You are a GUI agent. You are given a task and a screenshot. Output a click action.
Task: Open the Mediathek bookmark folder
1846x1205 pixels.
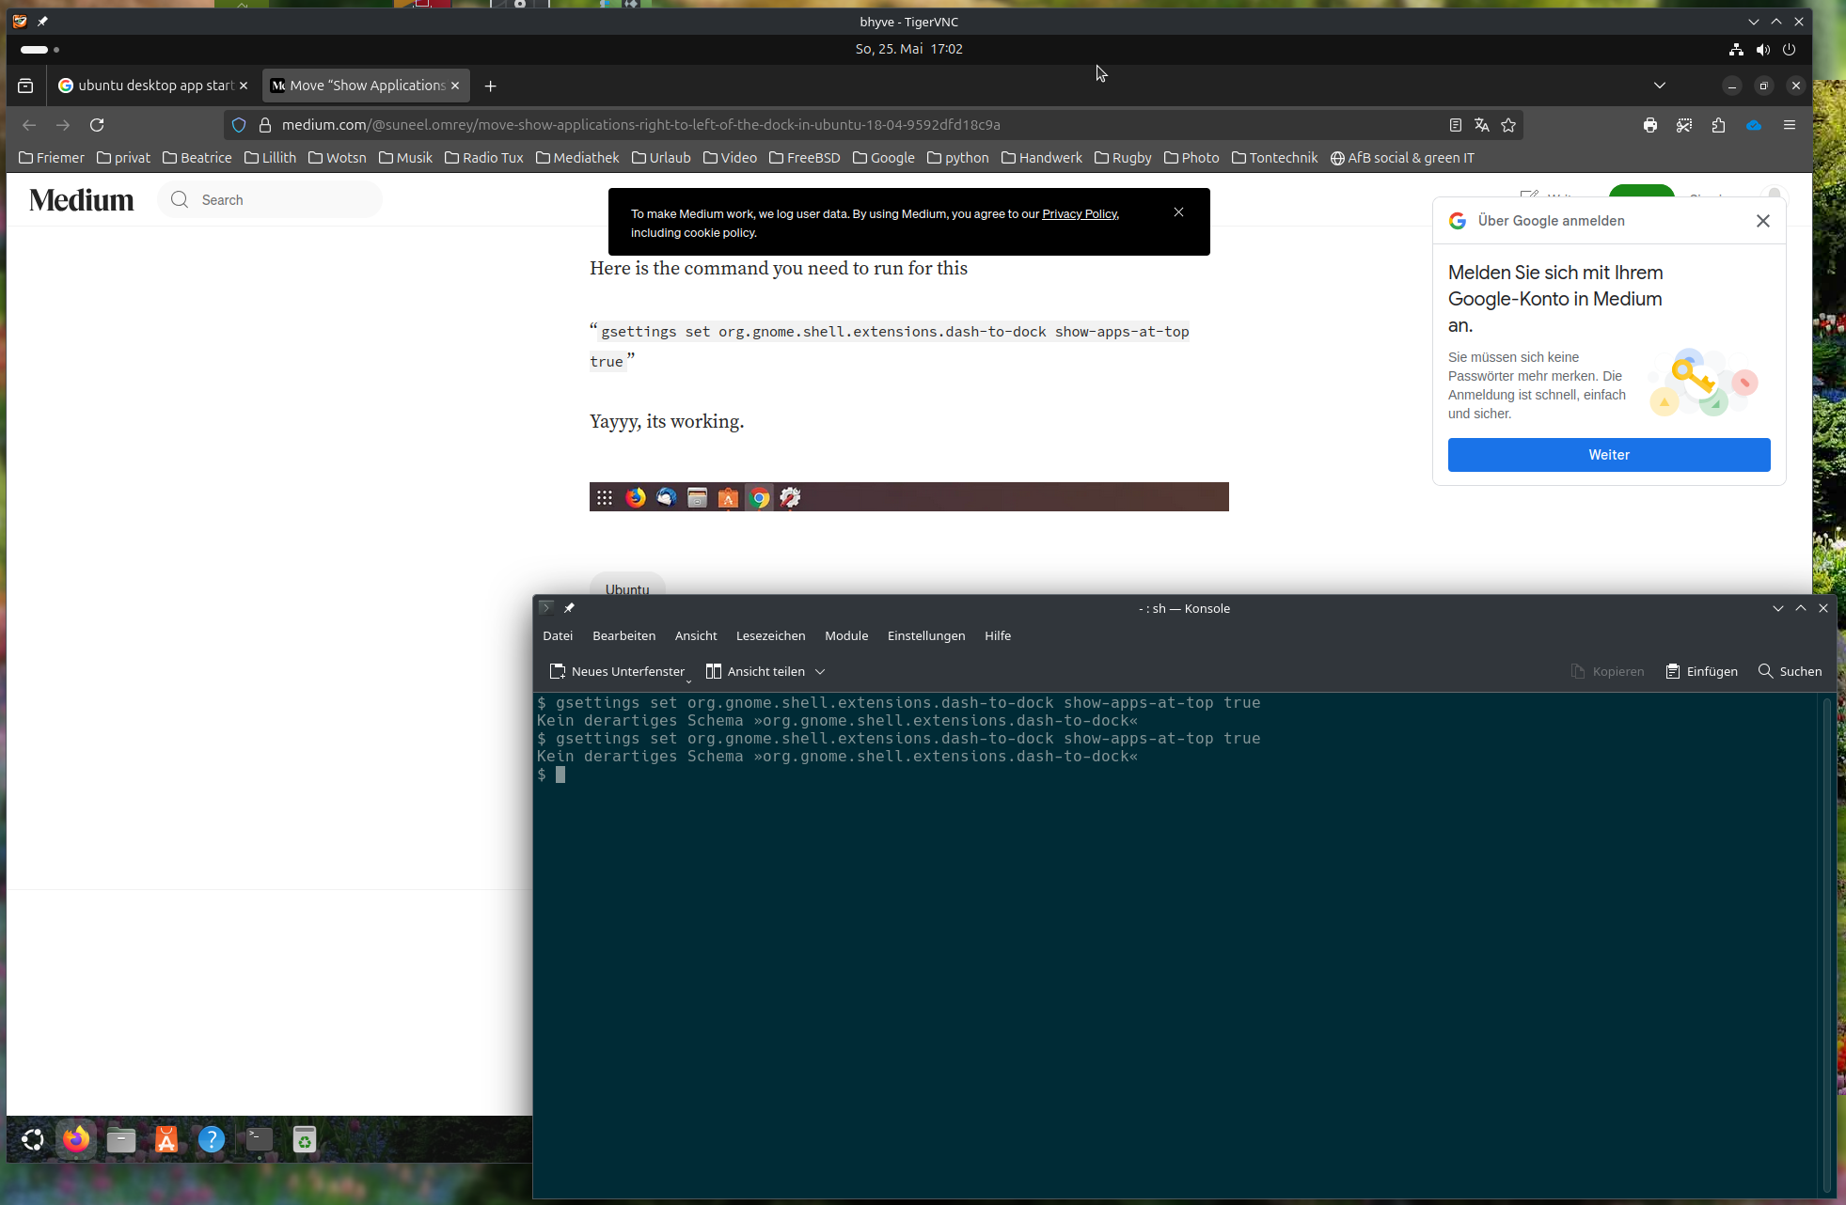tap(577, 158)
